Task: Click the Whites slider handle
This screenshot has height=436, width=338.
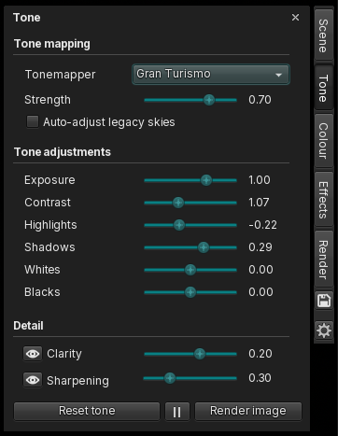Action: pyautogui.click(x=190, y=270)
